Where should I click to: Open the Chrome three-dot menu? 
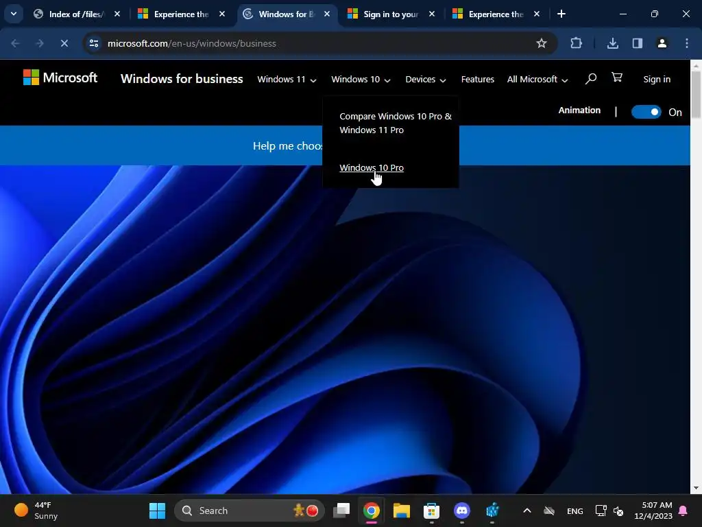click(x=687, y=43)
